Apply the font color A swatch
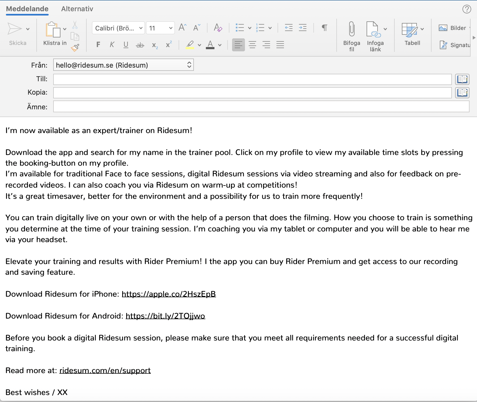This screenshot has height=402, width=477. (210, 45)
